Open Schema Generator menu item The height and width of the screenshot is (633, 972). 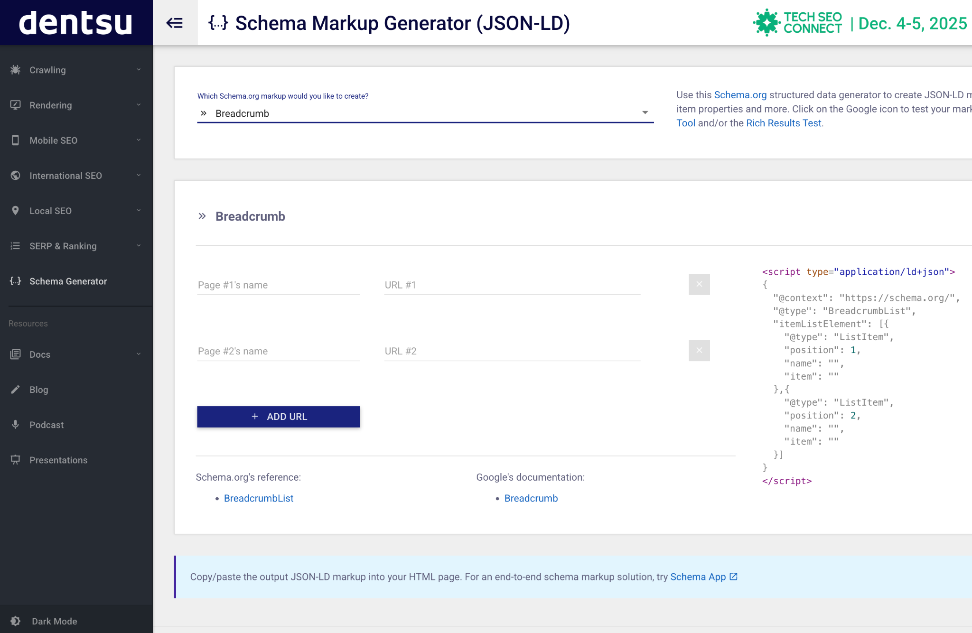click(x=68, y=281)
